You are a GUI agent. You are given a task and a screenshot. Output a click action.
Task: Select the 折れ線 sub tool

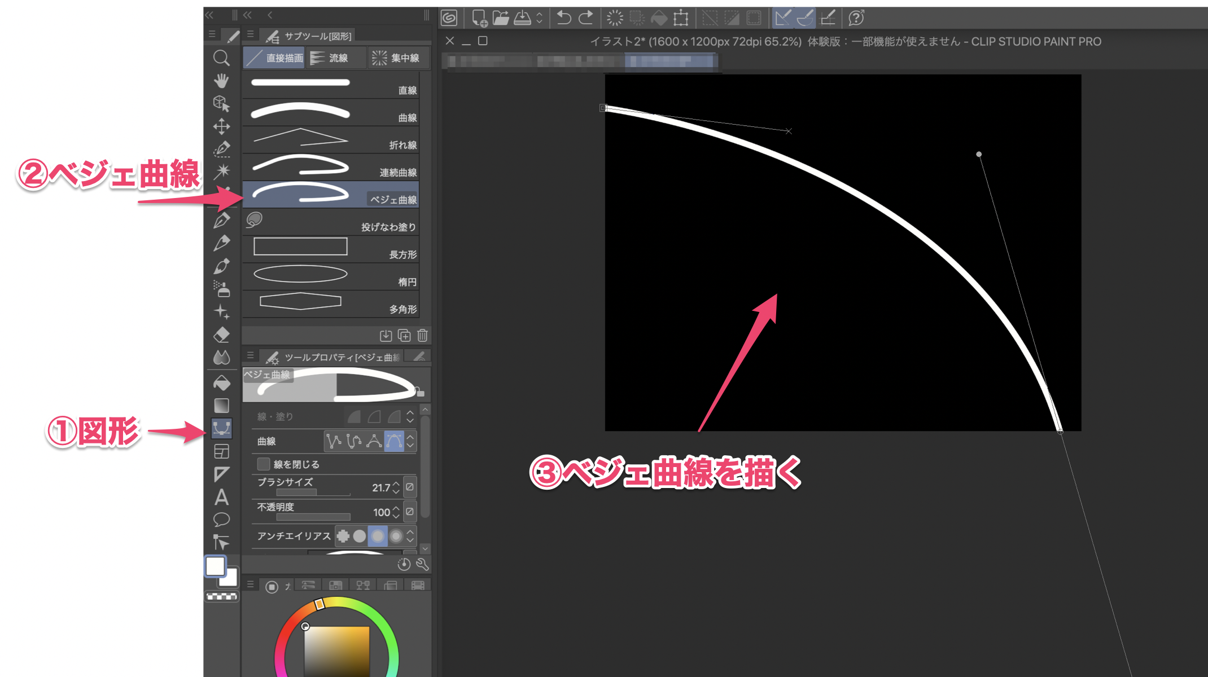click(331, 139)
